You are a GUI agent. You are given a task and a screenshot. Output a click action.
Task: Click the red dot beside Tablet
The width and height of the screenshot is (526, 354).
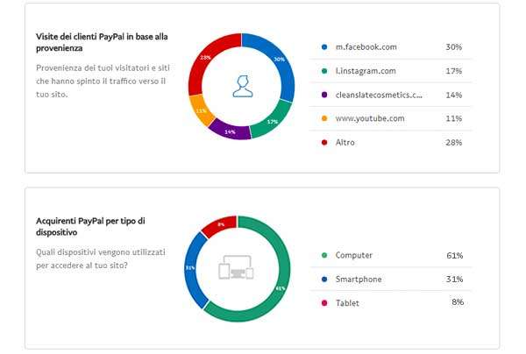click(324, 303)
